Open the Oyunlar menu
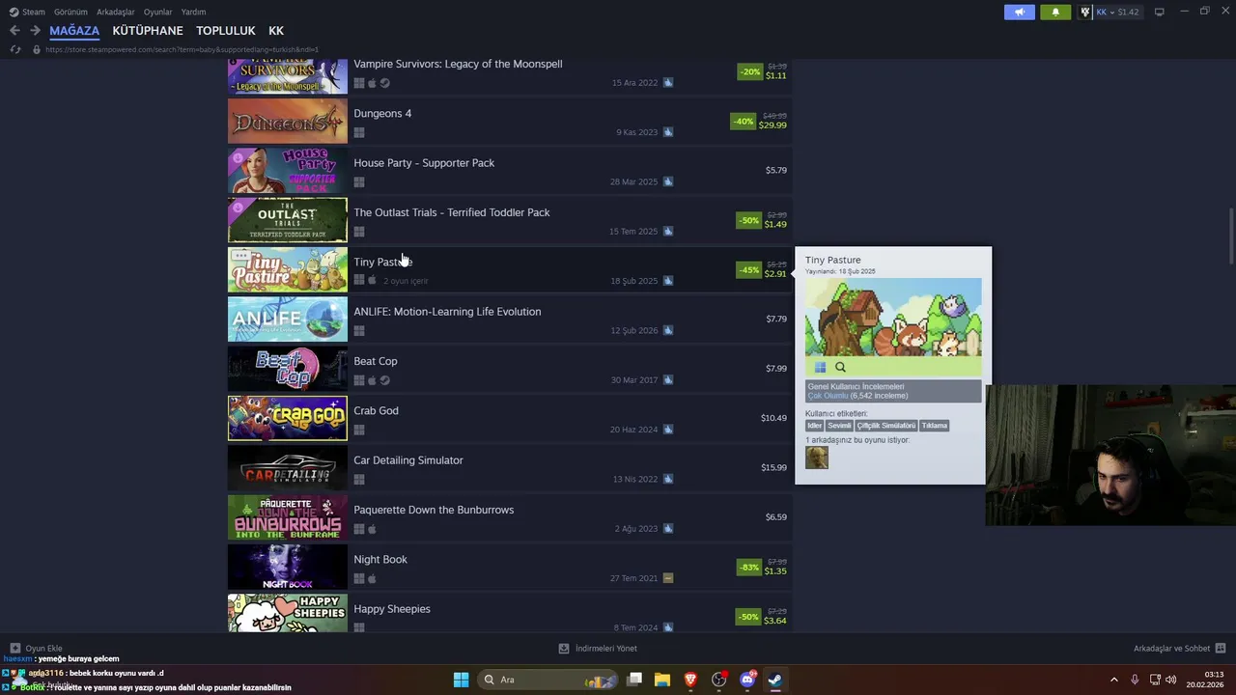This screenshot has height=695, width=1236. (157, 12)
